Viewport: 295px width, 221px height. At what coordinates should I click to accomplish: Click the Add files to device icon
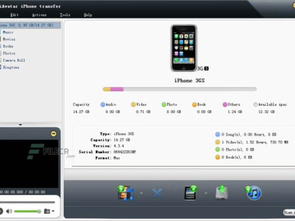[126, 193]
